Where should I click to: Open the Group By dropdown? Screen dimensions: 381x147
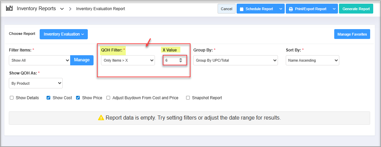coord(235,60)
